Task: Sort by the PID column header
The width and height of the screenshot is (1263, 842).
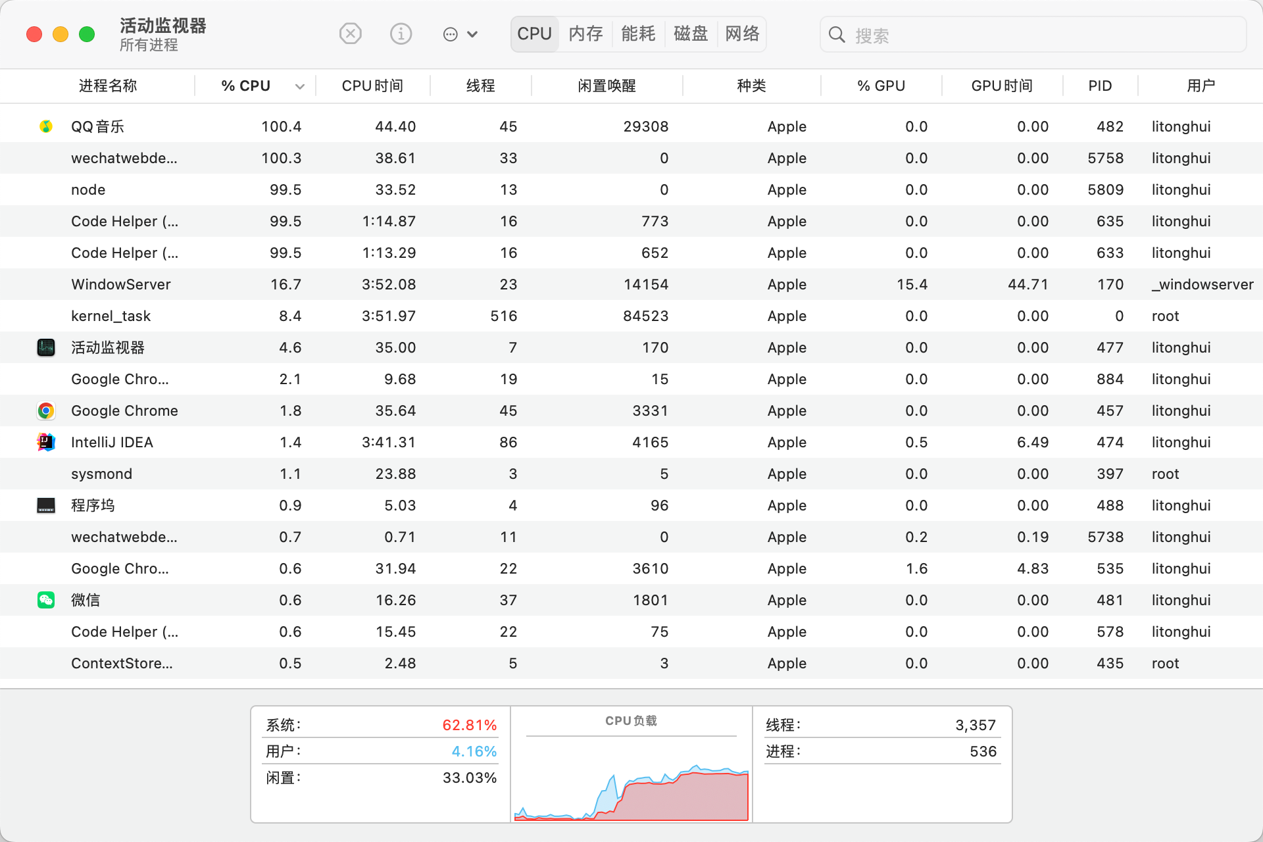Action: pyautogui.click(x=1100, y=86)
